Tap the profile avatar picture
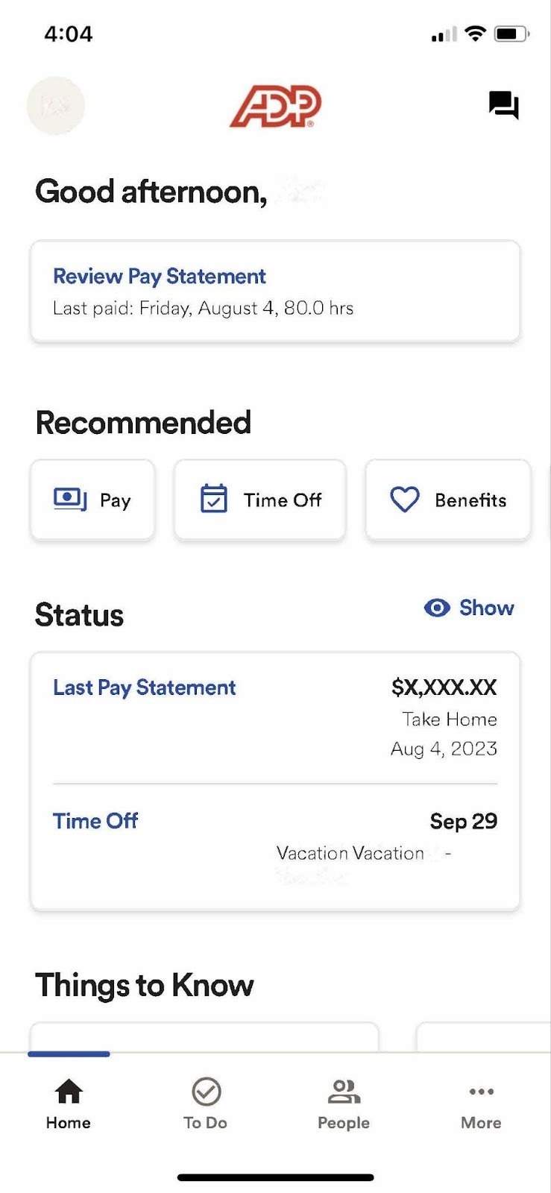This screenshot has width=551, height=1193. pos(56,106)
